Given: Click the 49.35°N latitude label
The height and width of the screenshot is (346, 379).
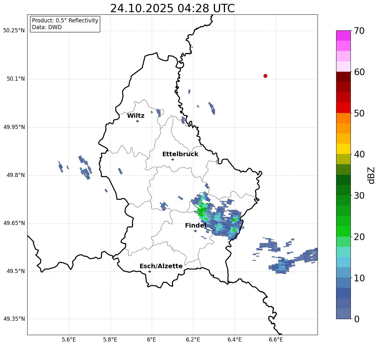Looking at the screenshot, I should tap(14, 319).
